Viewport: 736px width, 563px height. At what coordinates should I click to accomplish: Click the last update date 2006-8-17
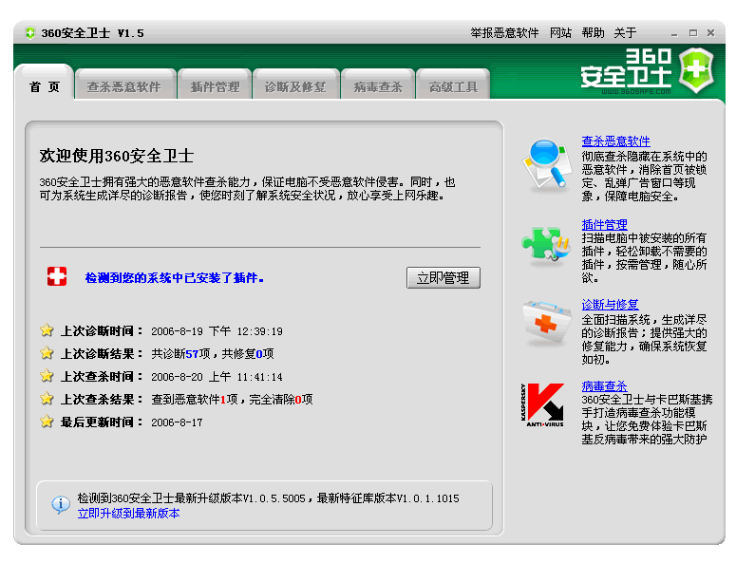[x=177, y=422]
